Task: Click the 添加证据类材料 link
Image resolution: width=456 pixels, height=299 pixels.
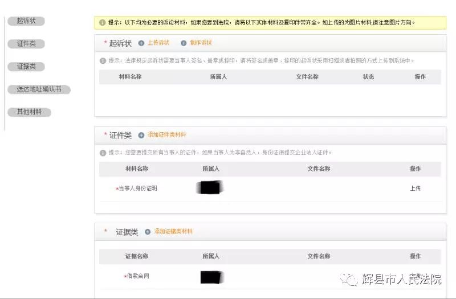Action: click(173, 232)
